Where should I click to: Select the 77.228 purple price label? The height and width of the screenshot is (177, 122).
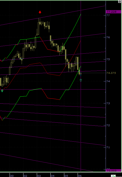(x=114, y=12)
